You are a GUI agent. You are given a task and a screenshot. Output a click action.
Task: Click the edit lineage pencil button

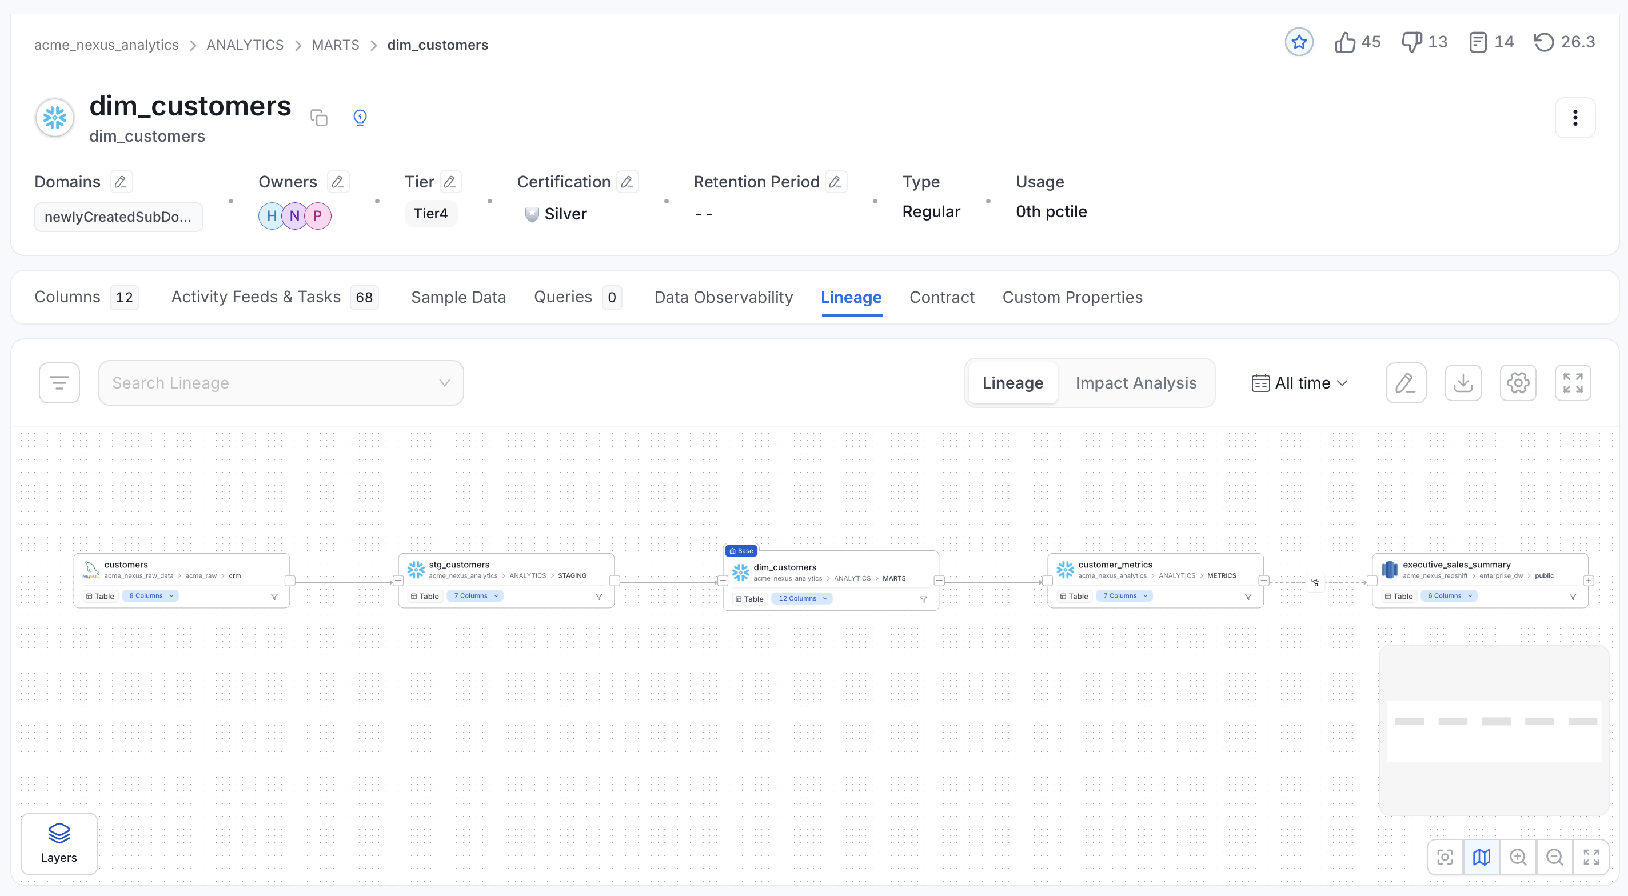[x=1406, y=383]
